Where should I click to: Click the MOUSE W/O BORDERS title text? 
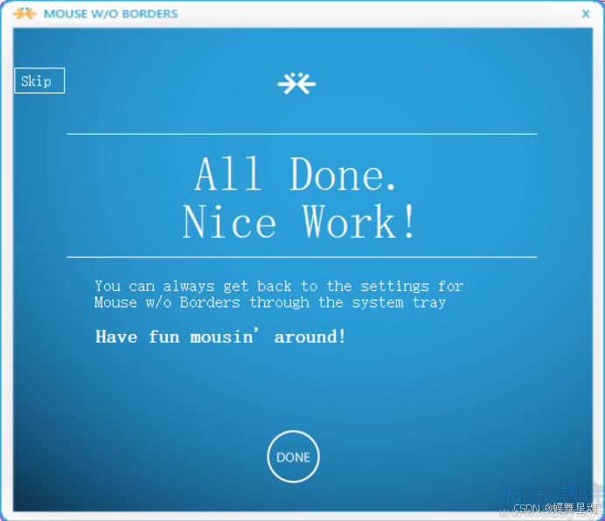click(111, 14)
